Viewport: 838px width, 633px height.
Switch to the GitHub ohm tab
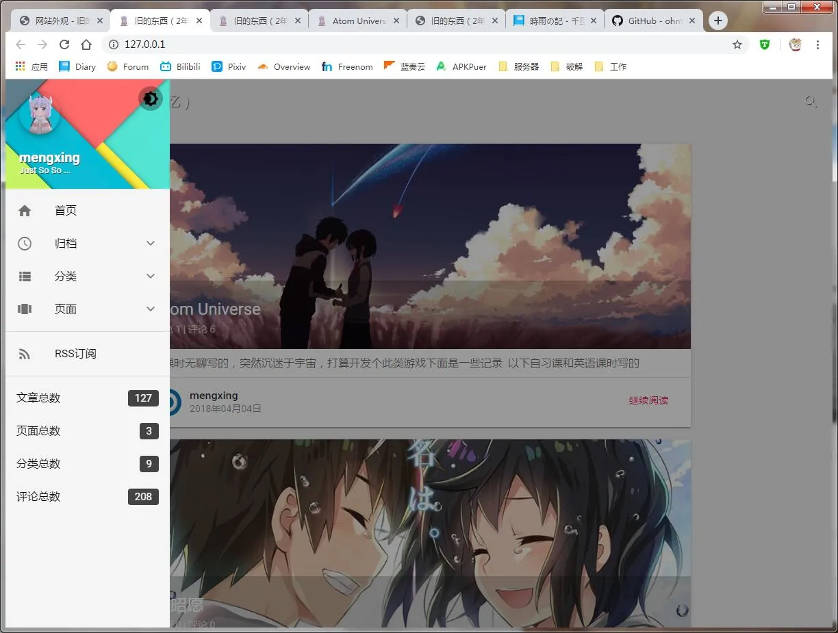tap(650, 20)
